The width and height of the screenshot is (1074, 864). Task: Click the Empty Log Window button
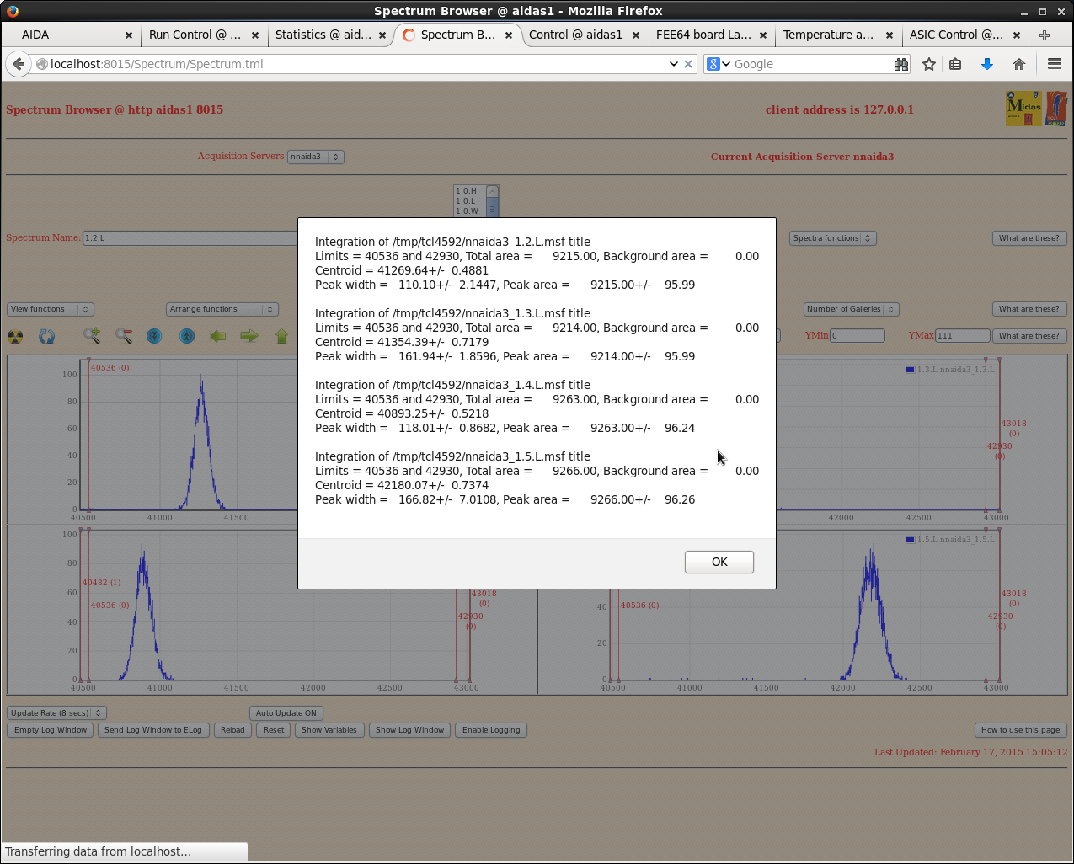[51, 730]
